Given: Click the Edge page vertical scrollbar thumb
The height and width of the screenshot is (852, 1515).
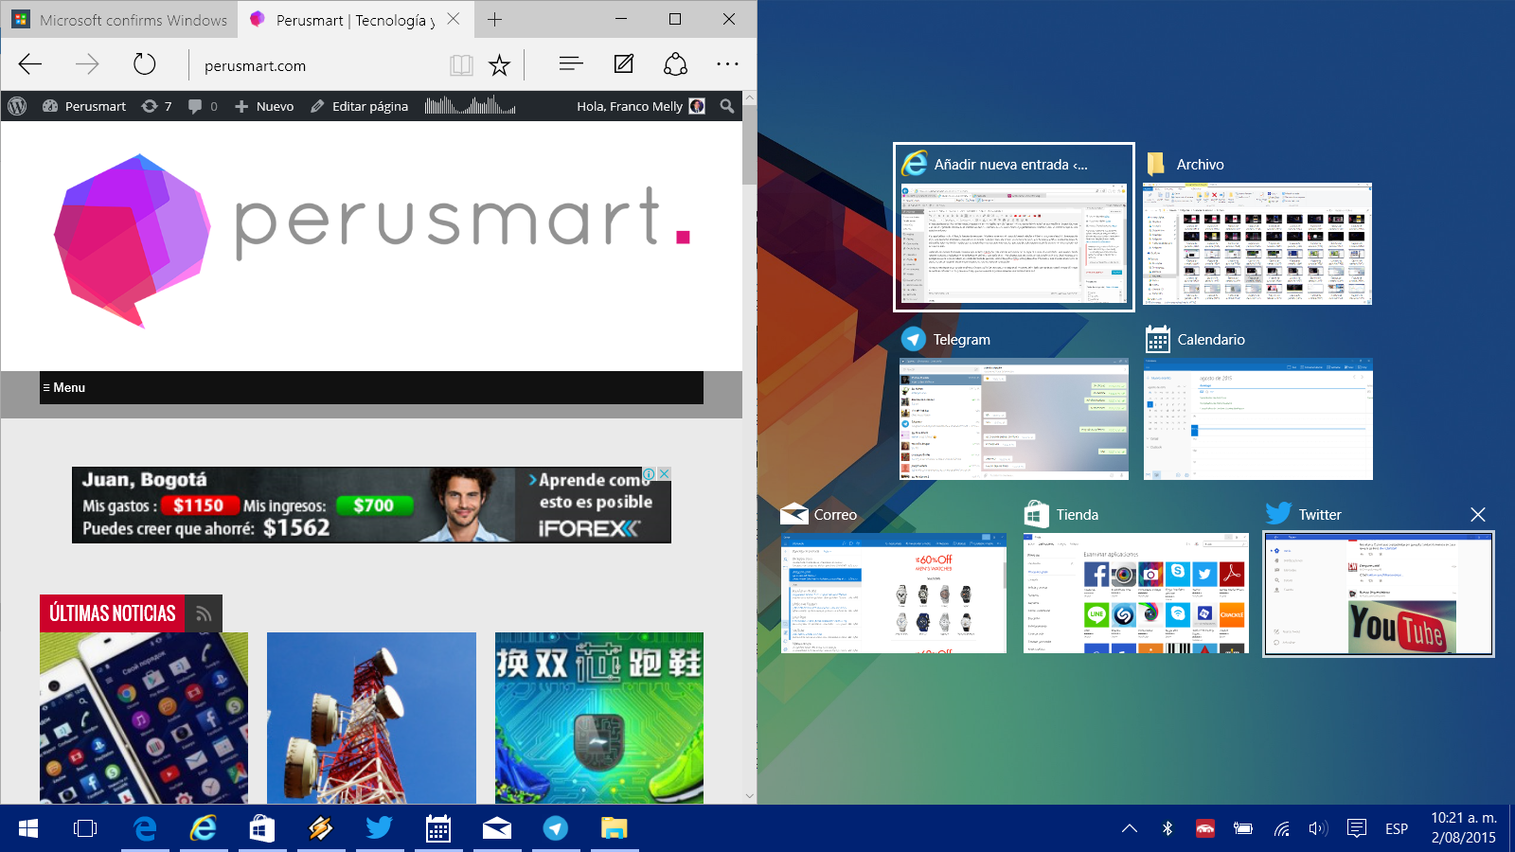Looking at the screenshot, I should (x=750, y=145).
